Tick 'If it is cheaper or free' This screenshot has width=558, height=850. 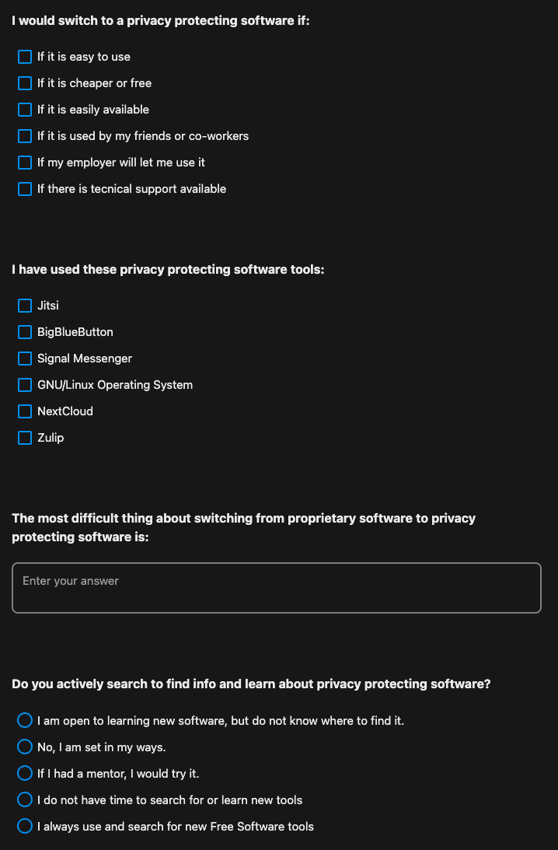25,83
